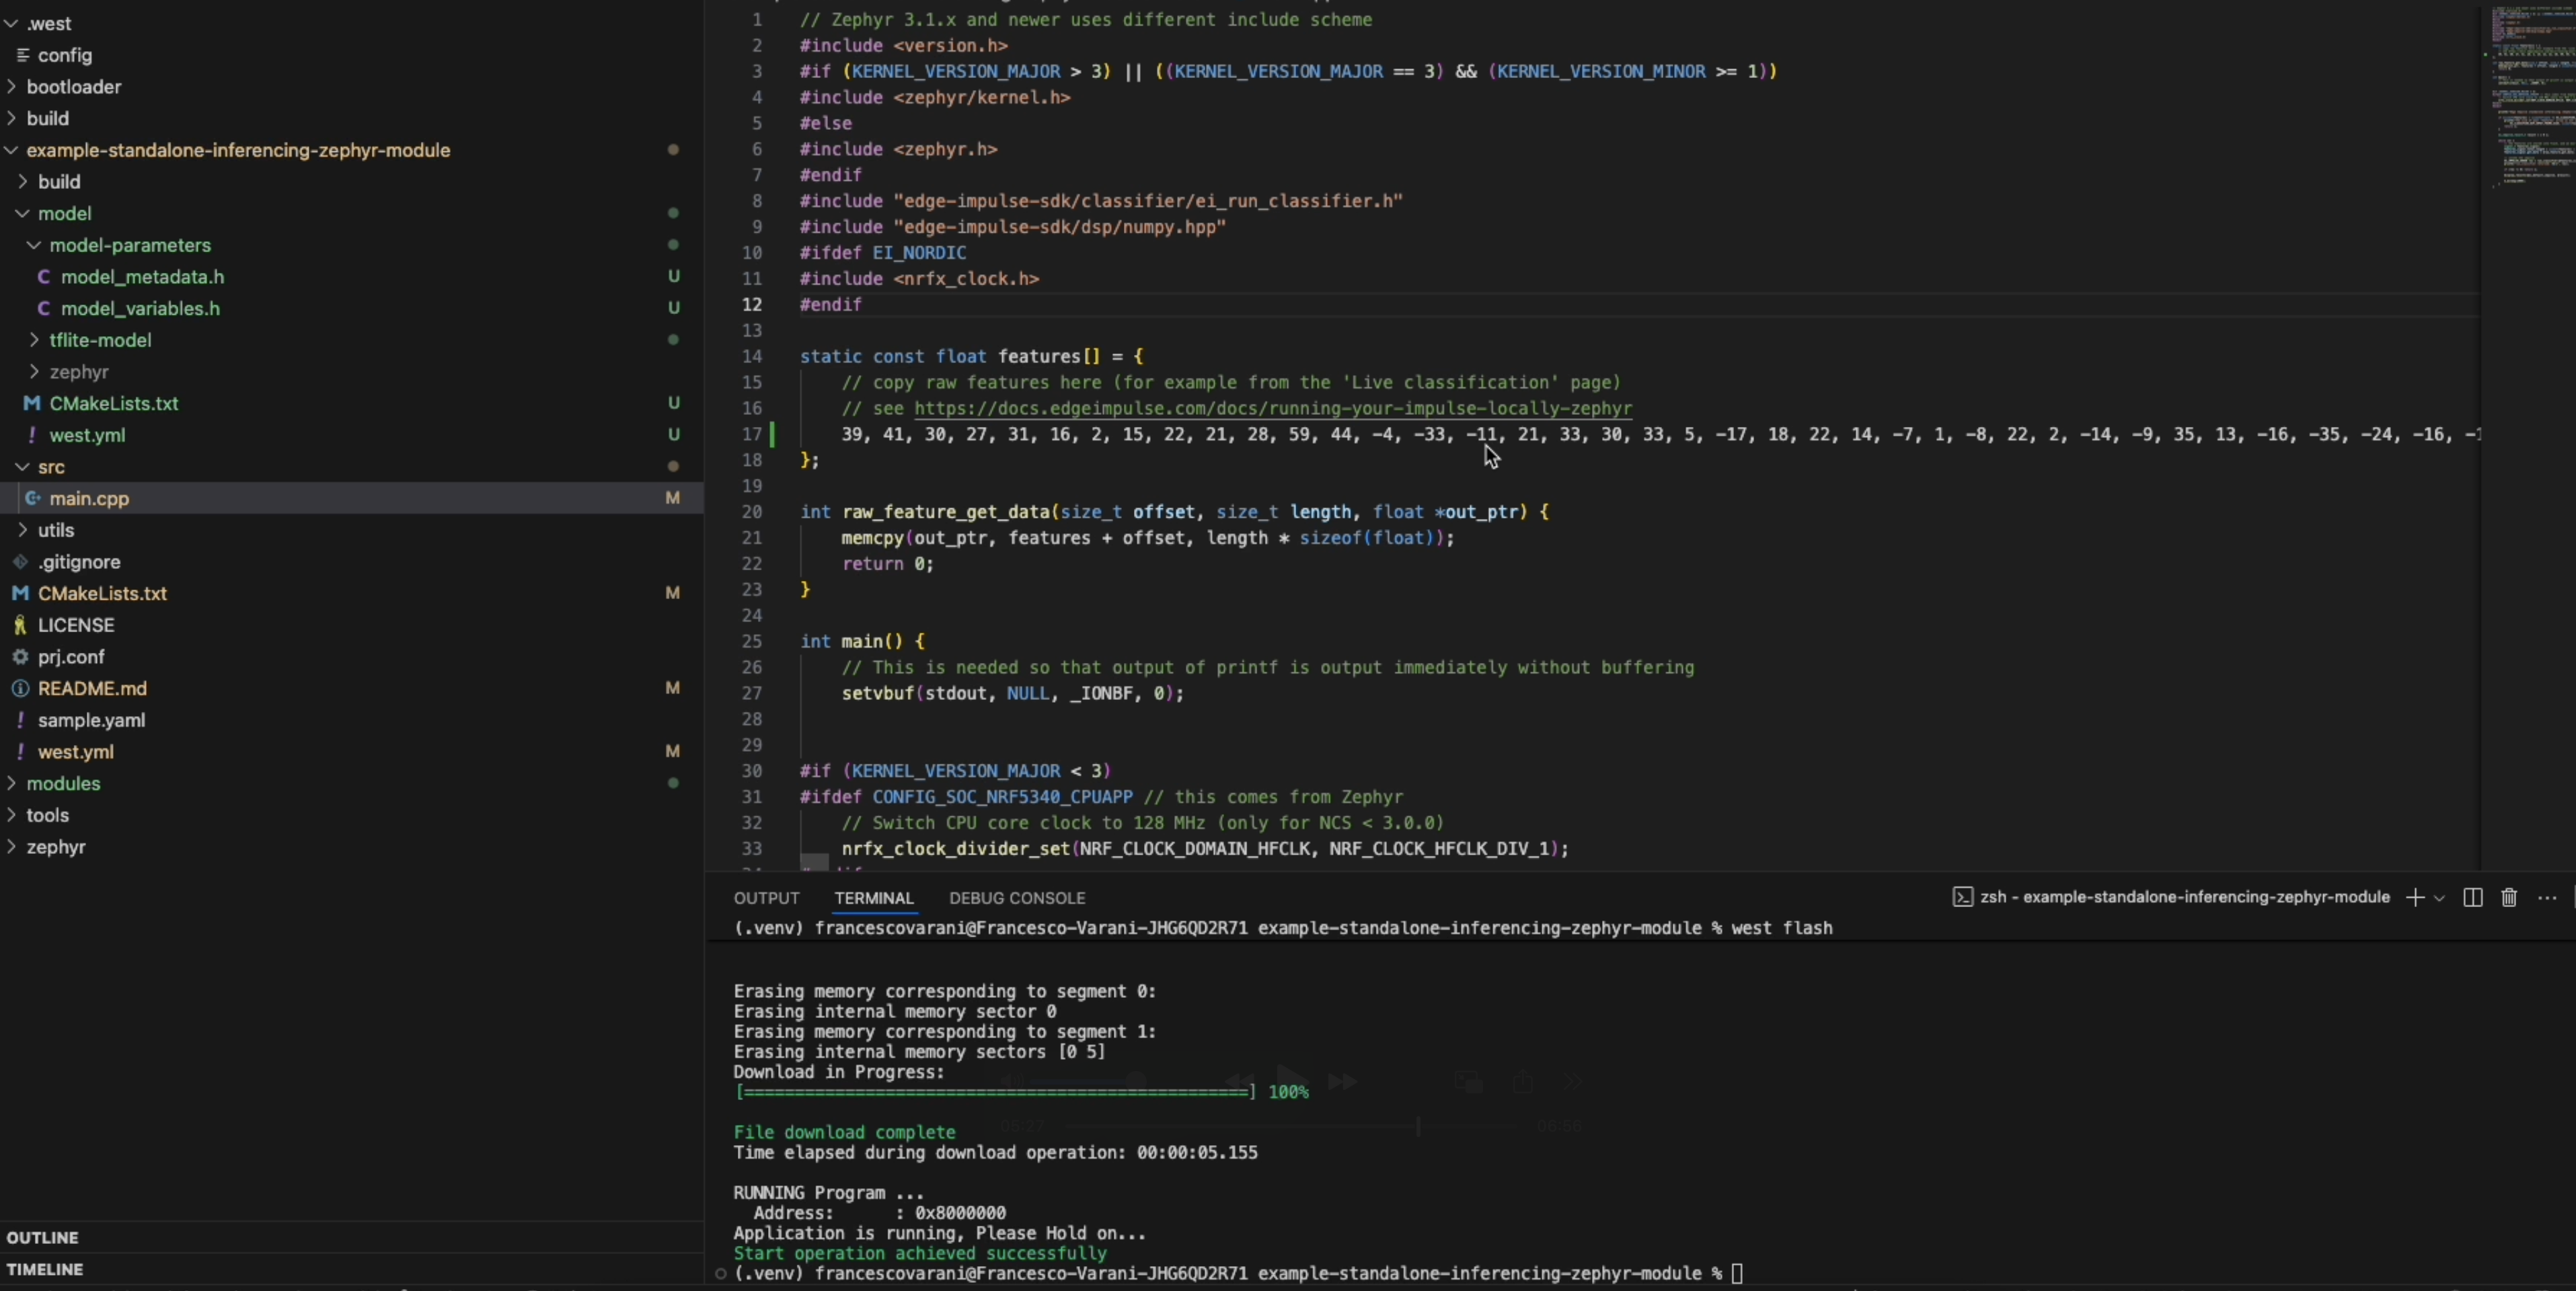
Task: Click the new terminal plus icon
Action: pyautogui.click(x=2414, y=897)
